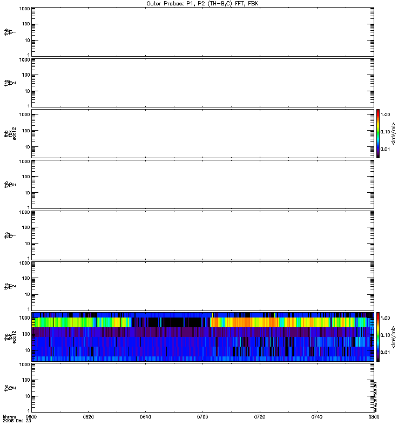The width and height of the screenshot is (405, 432).
Task: Click "1.00" on the lower color bar scale
Action: [x=385, y=318]
